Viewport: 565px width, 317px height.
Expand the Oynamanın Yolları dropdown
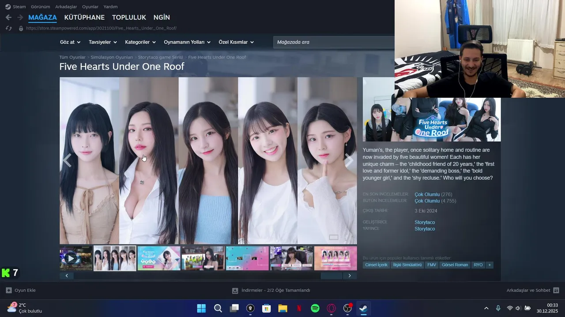pos(187,42)
